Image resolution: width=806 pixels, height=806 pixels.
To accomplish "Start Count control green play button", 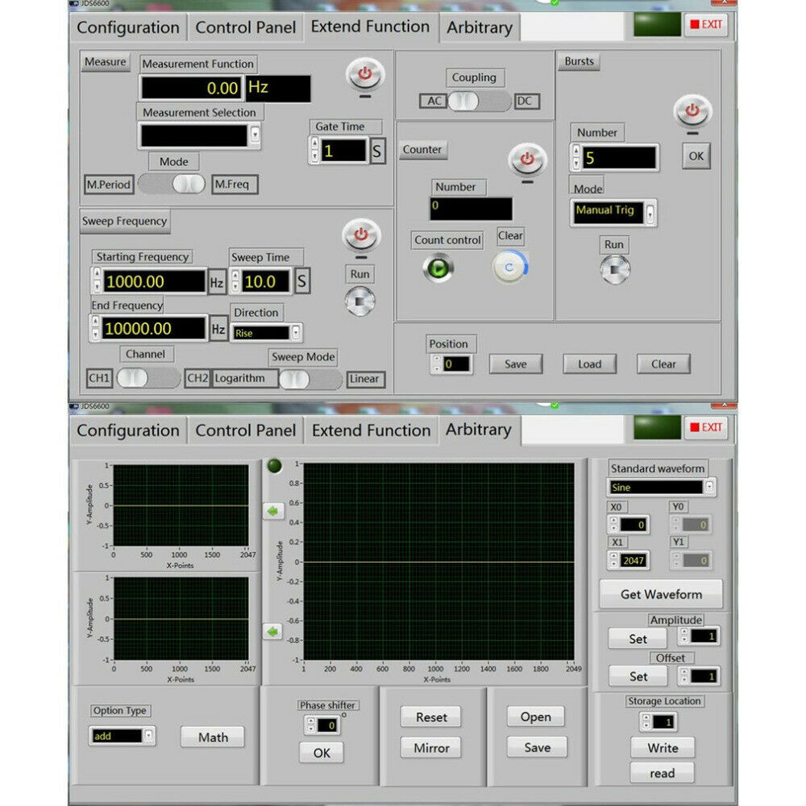I will pos(438,268).
